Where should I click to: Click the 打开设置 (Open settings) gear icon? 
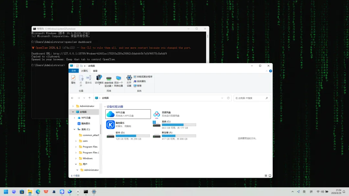(129, 81)
